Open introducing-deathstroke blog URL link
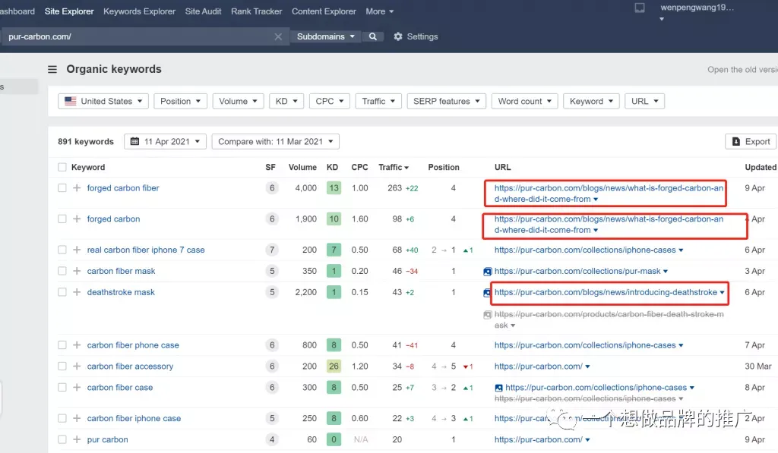Image resolution: width=778 pixels, height=453 pixels. pyautogui.click(x=606, y=292)
